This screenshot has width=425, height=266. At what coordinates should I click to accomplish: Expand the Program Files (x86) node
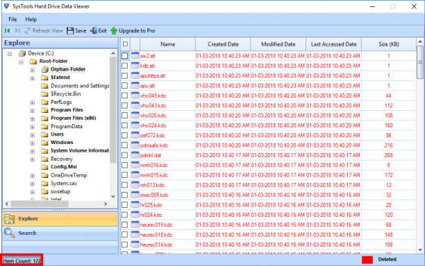(x=32, y=118)
